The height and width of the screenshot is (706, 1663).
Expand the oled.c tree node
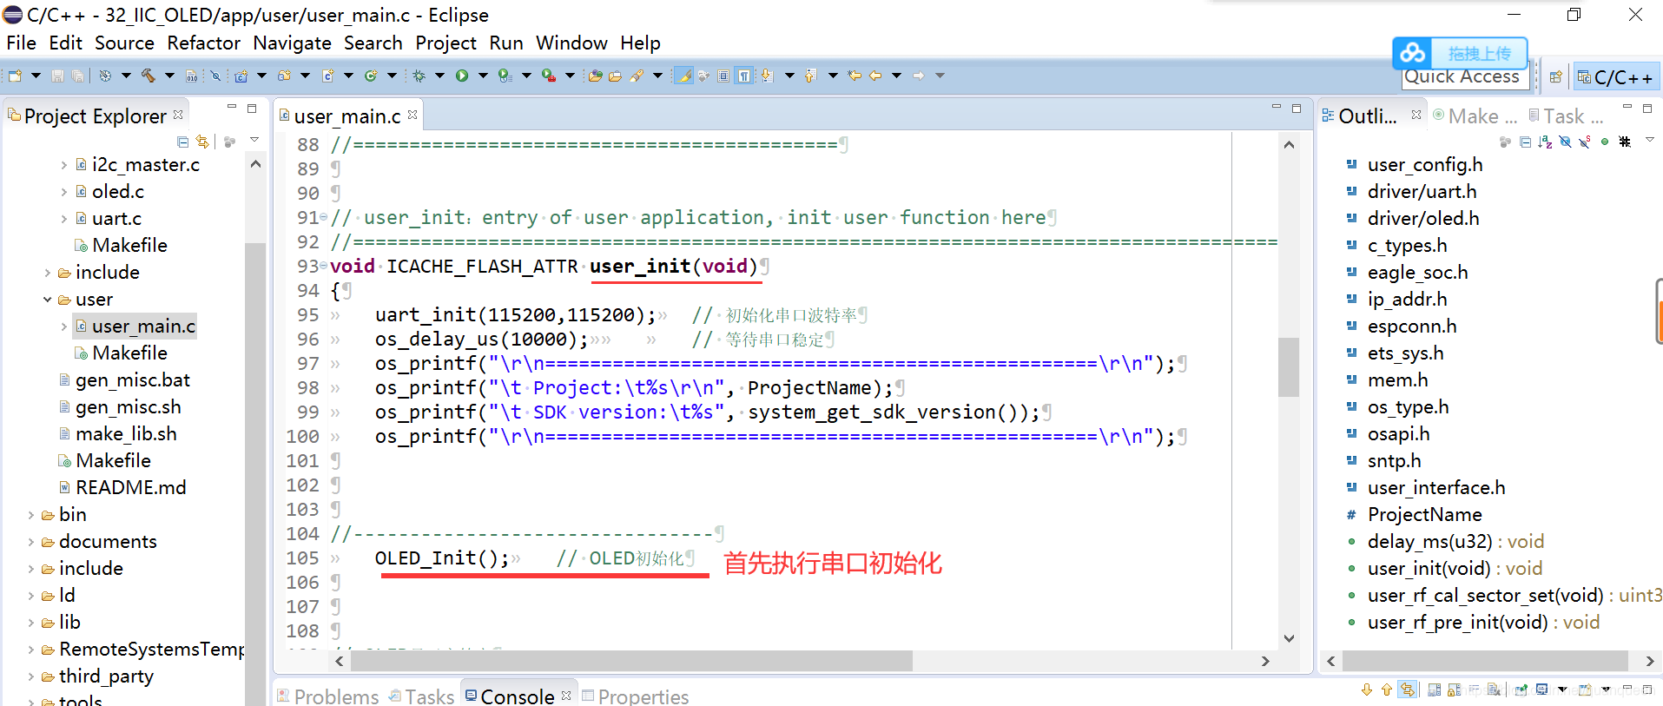[x=63, y=191]
